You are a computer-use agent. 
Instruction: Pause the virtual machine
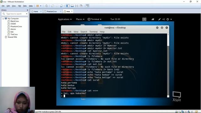pos(38,6)
